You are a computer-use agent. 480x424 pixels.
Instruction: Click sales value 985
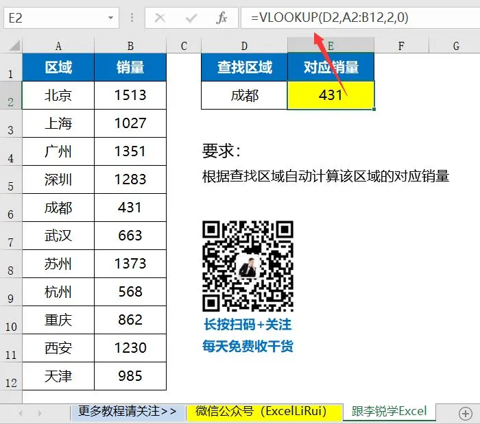pyautogui.click(x=130, y=376)
